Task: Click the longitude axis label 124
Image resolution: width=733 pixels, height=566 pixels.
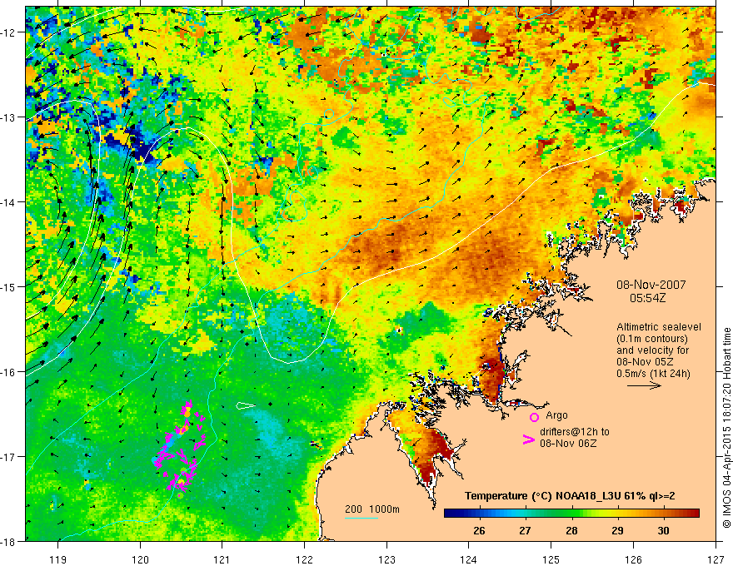Action: [469, 559]
